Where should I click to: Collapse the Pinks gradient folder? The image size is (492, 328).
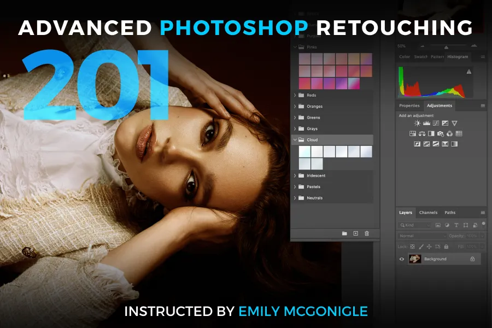[295, 47]
